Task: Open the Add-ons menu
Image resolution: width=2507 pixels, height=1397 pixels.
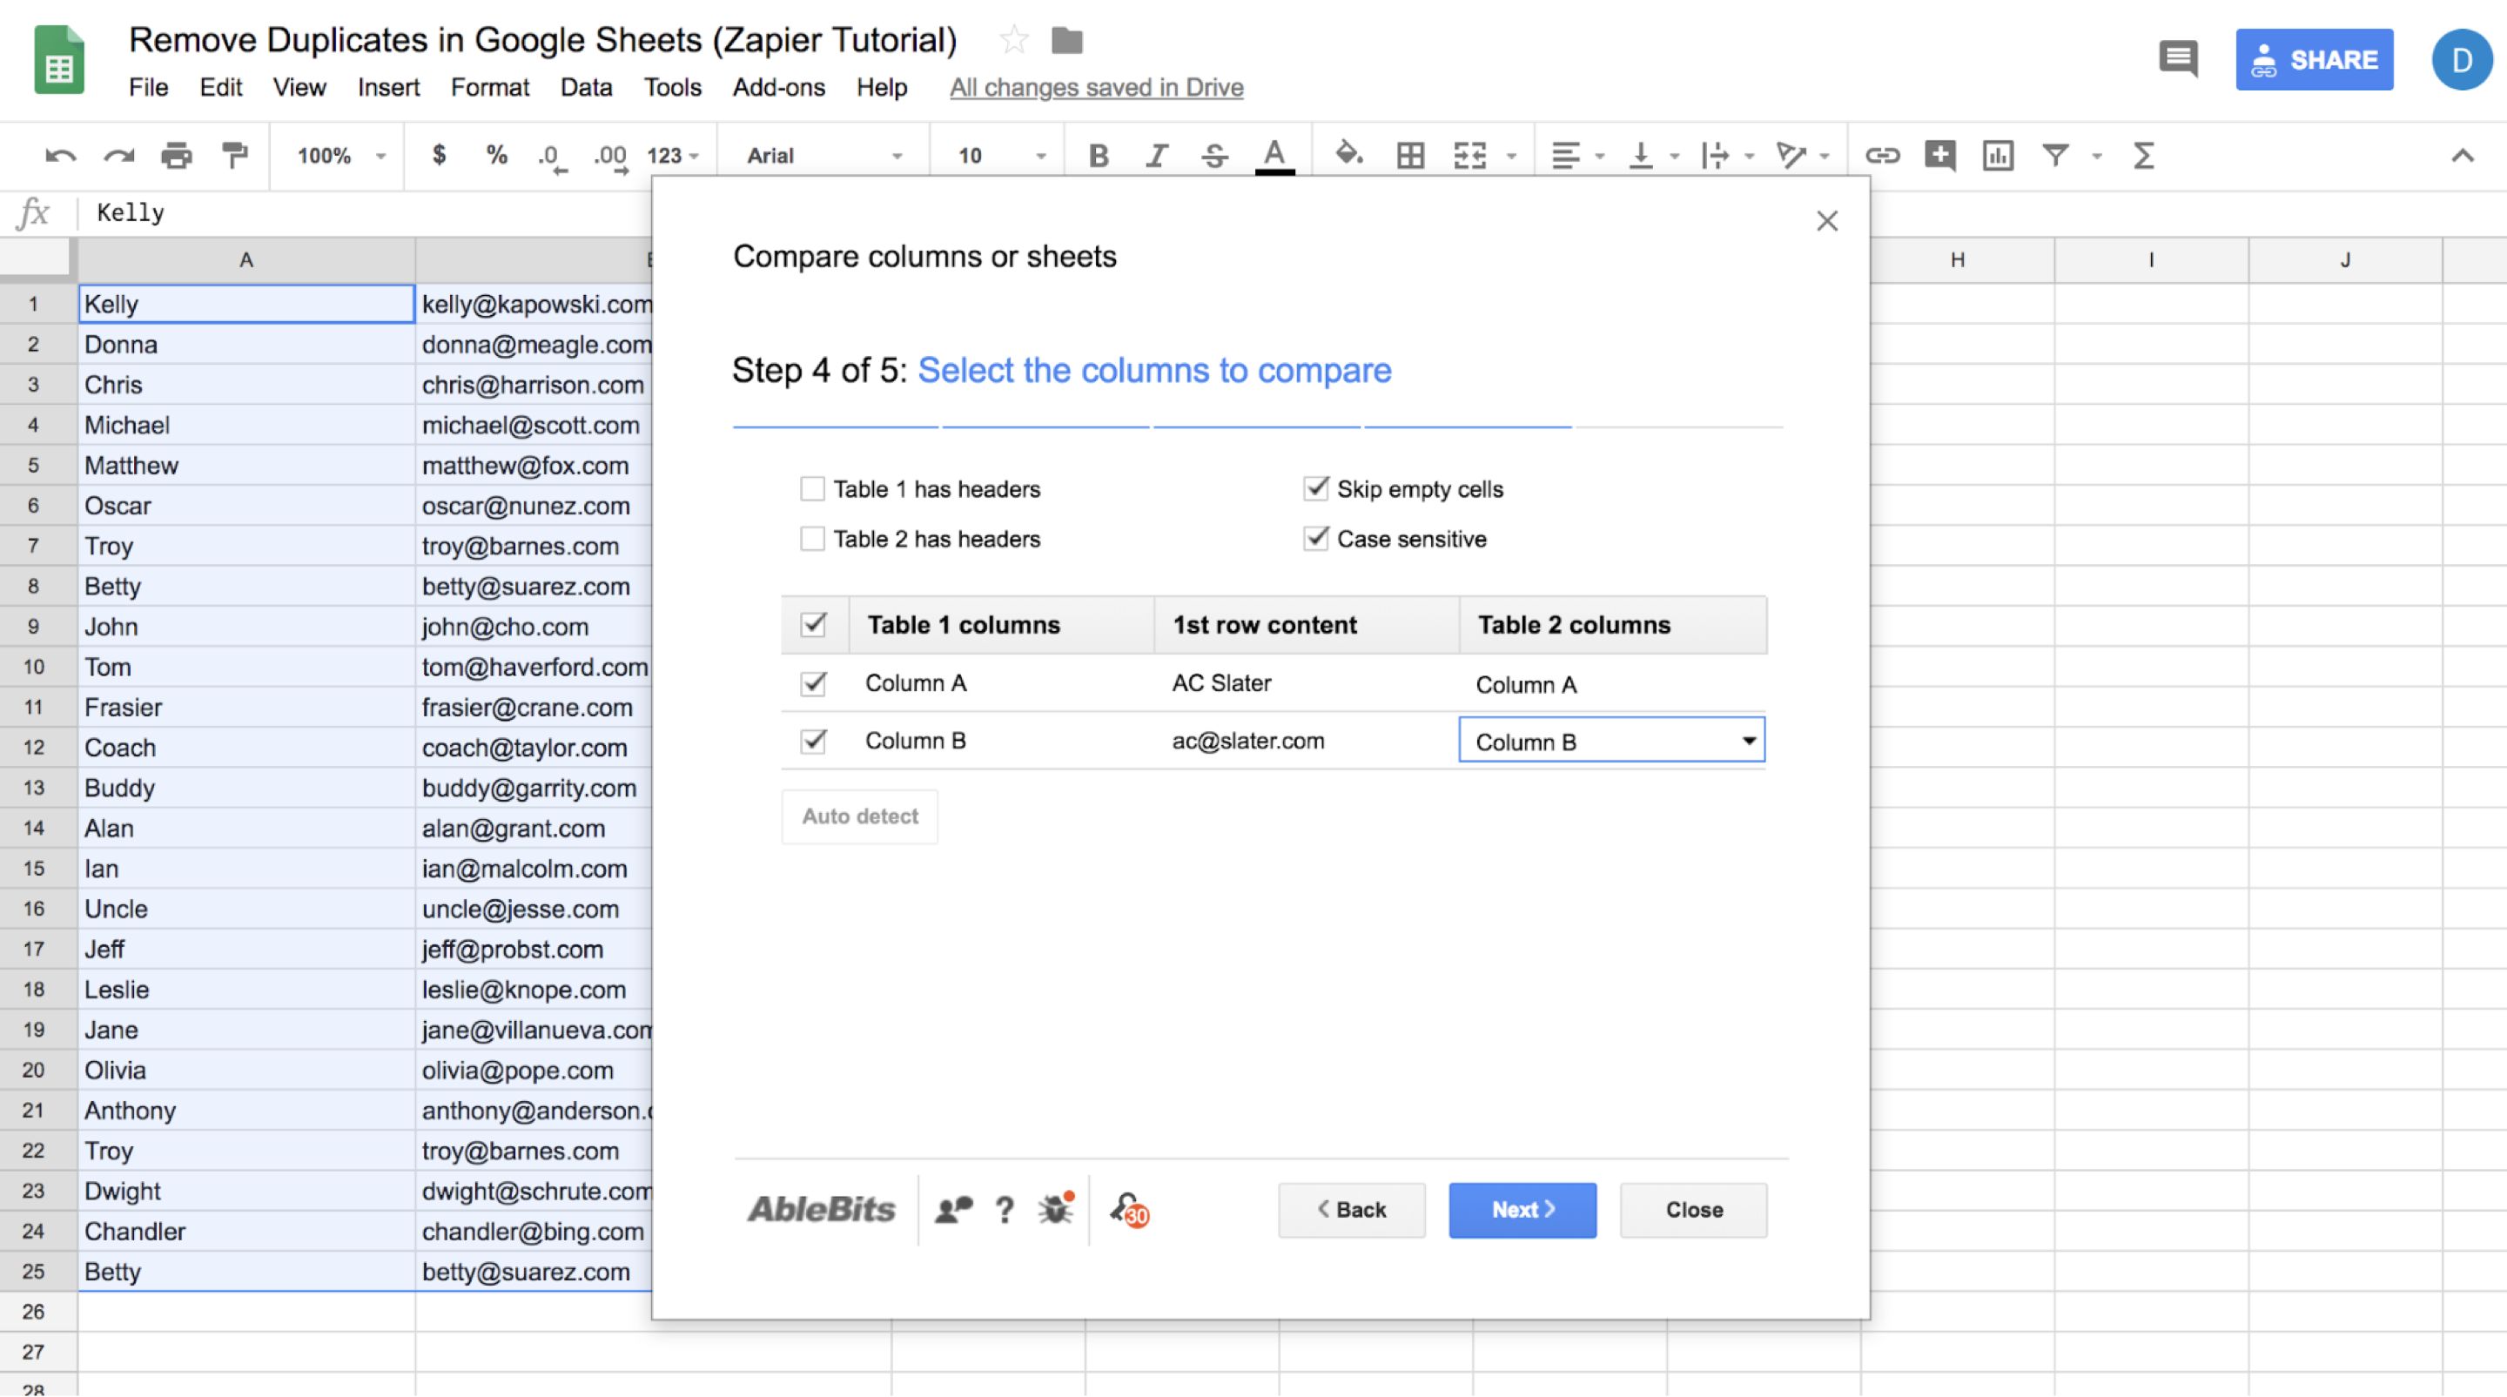Action: pyautogui.click(x=777, y=88)
